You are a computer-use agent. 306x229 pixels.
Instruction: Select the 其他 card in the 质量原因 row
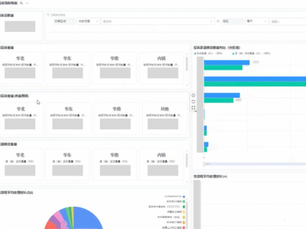tap(165, 118)
